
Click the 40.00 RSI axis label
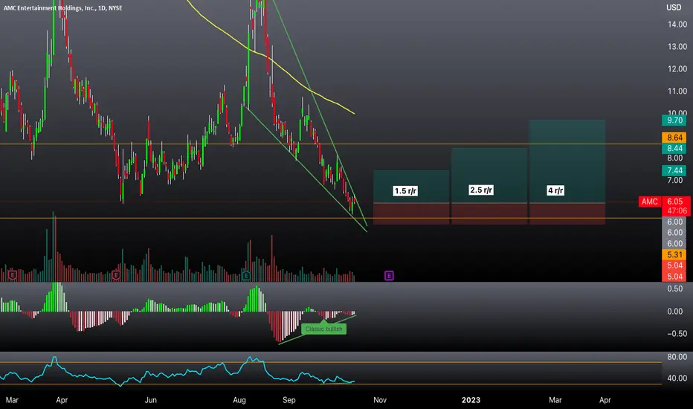(677, 378)
